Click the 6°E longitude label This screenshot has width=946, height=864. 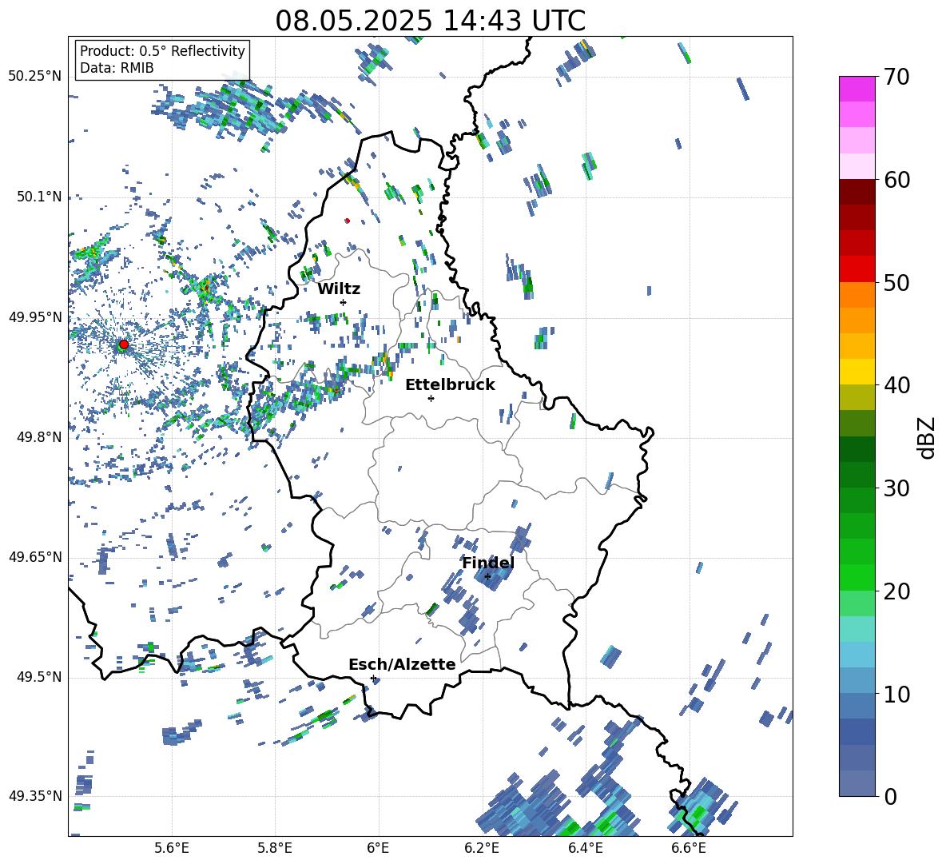[x=378, y=848]
